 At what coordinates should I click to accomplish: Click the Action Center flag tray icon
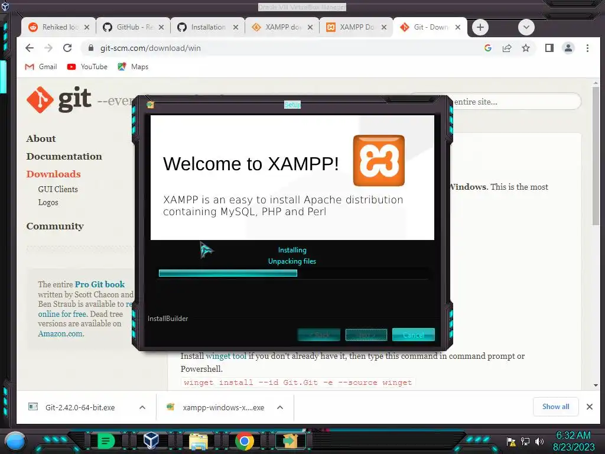(x=511, y=442)
